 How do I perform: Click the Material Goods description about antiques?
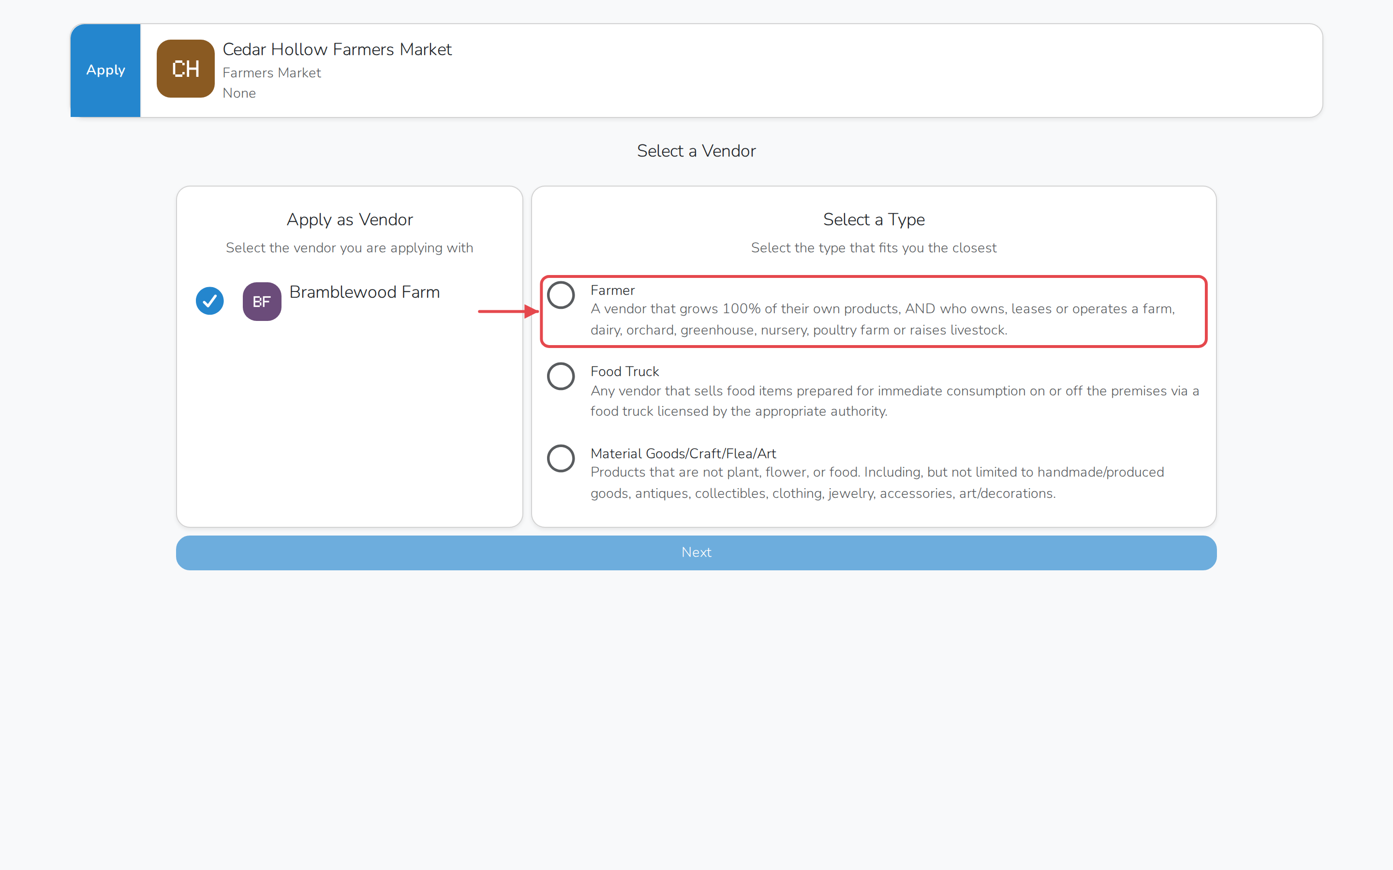(877, 483)
